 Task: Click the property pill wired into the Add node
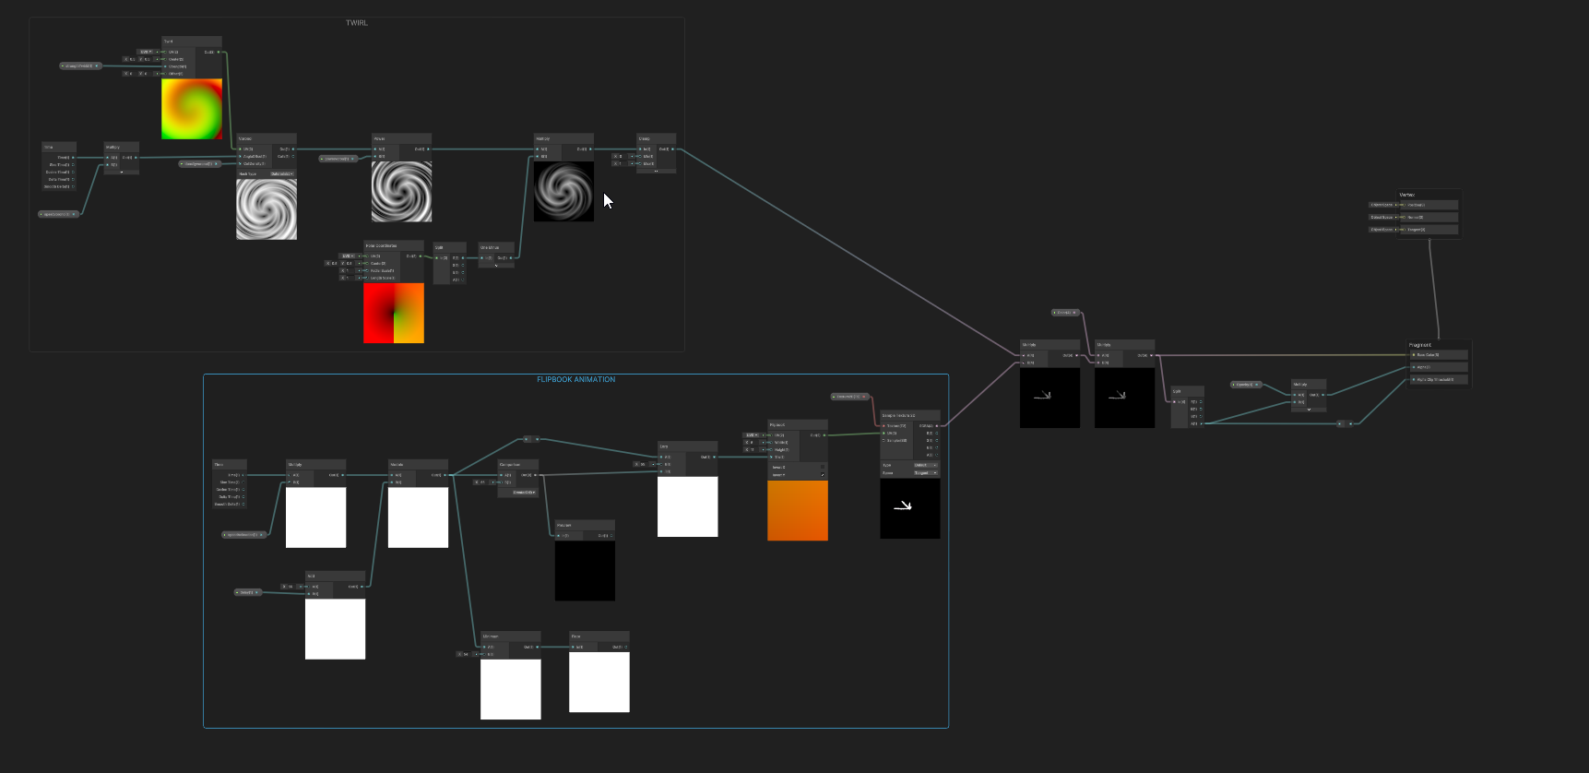click(249, 592)
